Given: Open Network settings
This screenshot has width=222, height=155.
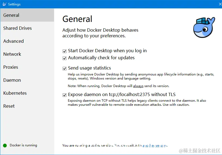Looking at the screenshot, I should point(27,54).
